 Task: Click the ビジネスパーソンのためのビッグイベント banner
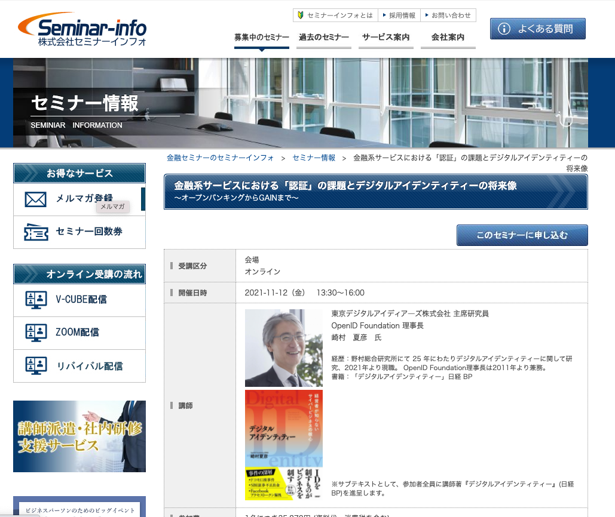coord(79,507)
